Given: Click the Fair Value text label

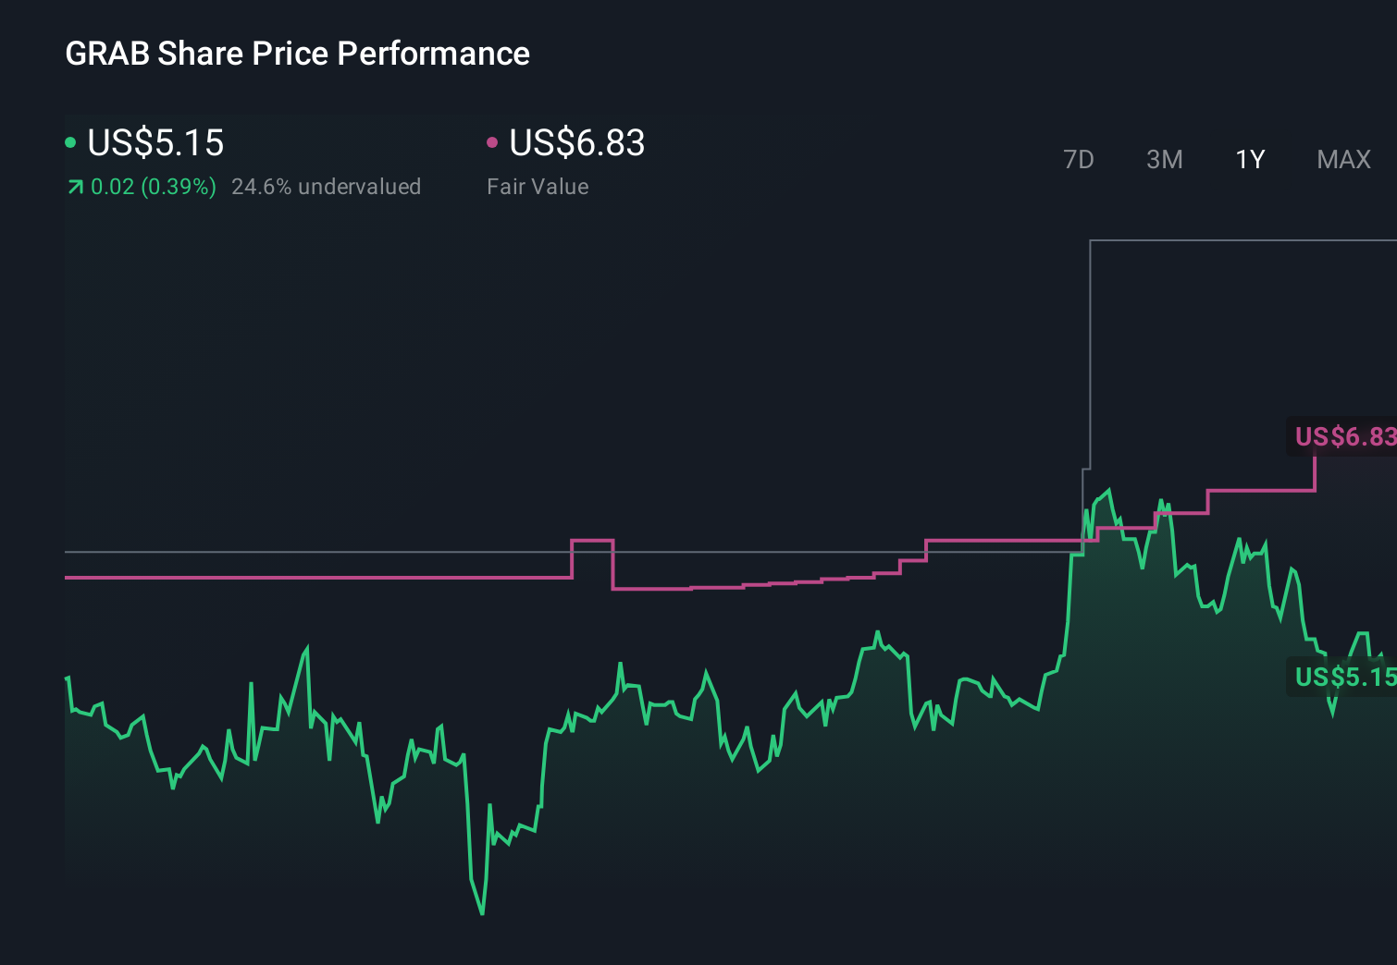Looking at the screenshot, I should 538,187.
